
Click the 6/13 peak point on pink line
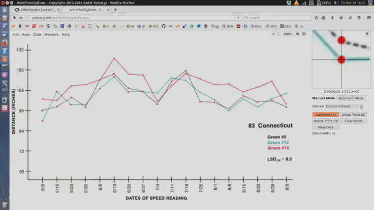tap(114, 58)
